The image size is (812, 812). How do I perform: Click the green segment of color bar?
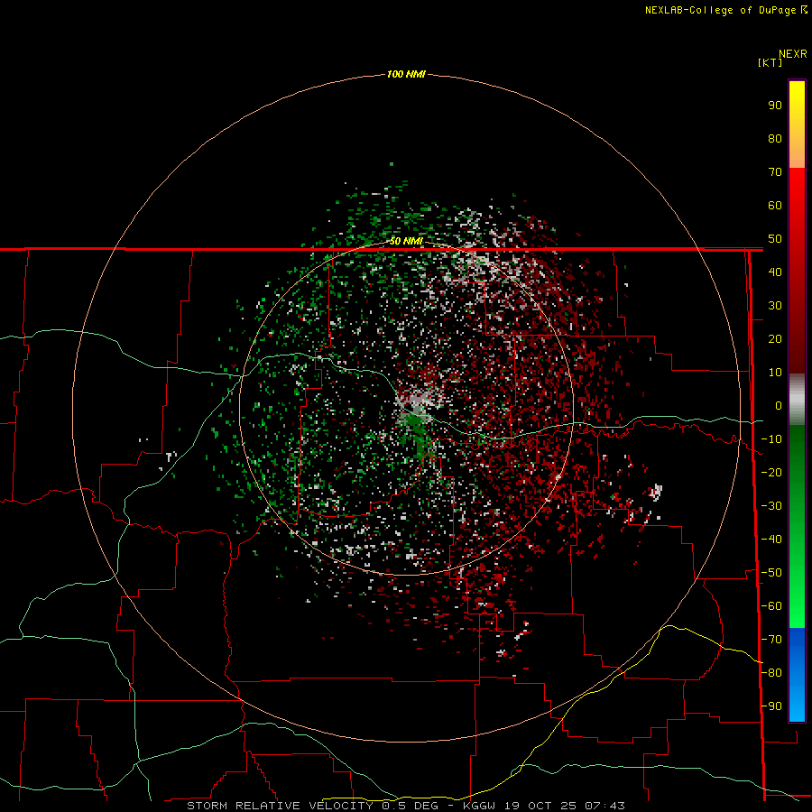pos(797,527)
